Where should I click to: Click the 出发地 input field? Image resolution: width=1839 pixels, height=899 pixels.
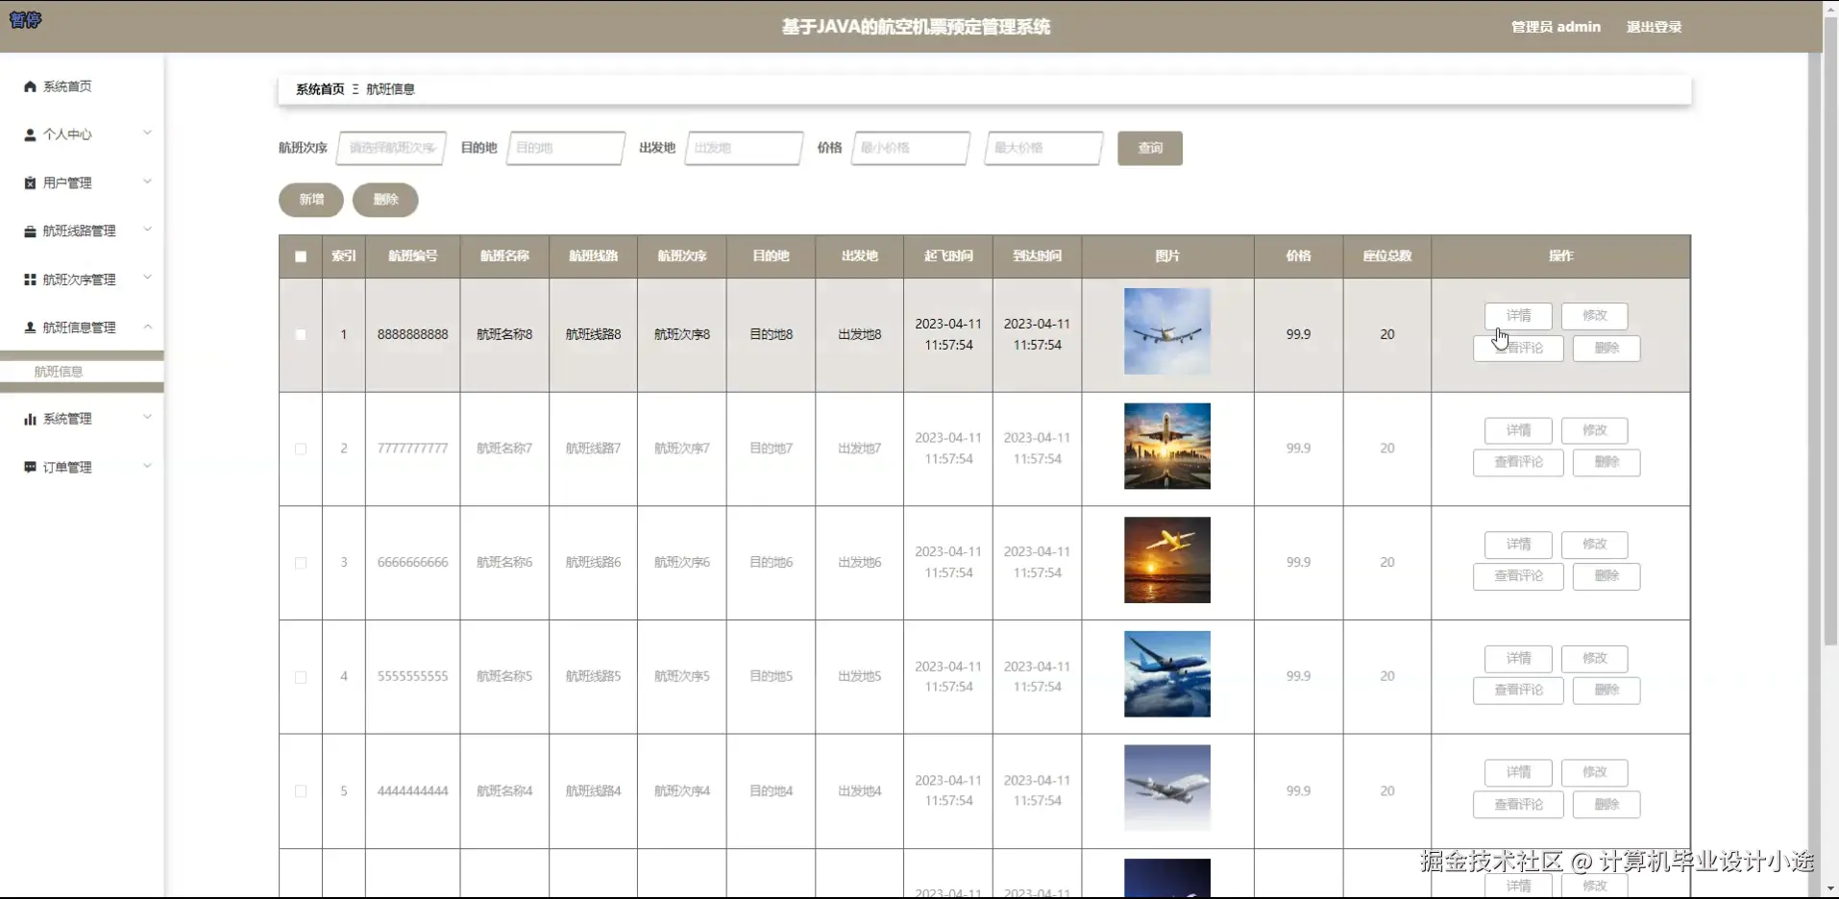pos(744,148)
